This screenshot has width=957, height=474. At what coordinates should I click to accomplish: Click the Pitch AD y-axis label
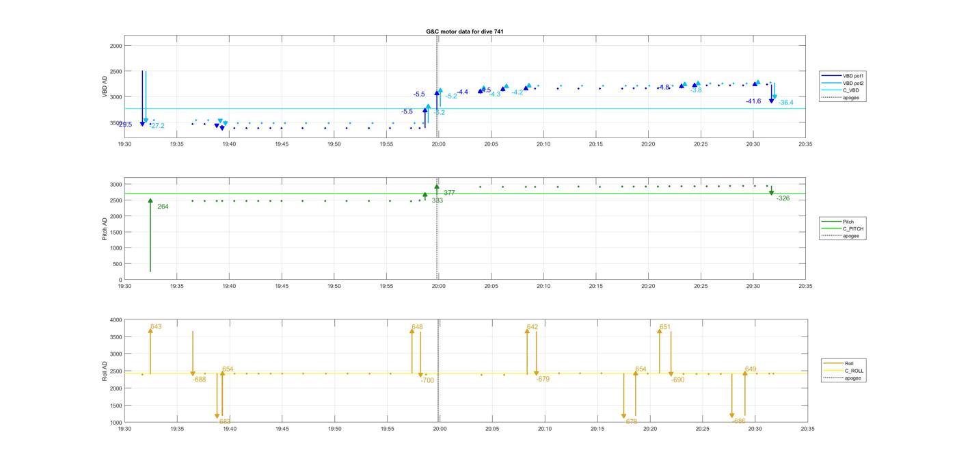pos(105,228)
